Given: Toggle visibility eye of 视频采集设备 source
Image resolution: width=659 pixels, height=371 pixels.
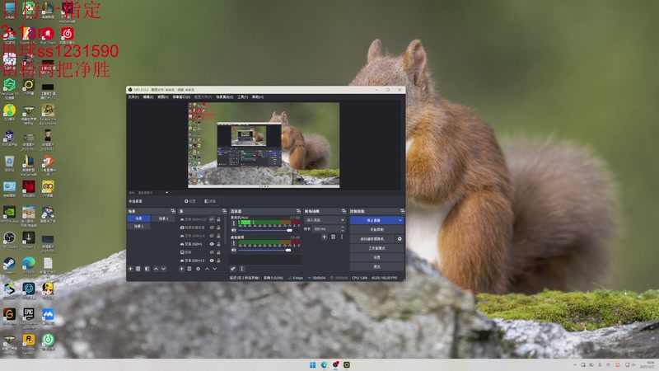Looking at the screenshot, I should point(212,228).
